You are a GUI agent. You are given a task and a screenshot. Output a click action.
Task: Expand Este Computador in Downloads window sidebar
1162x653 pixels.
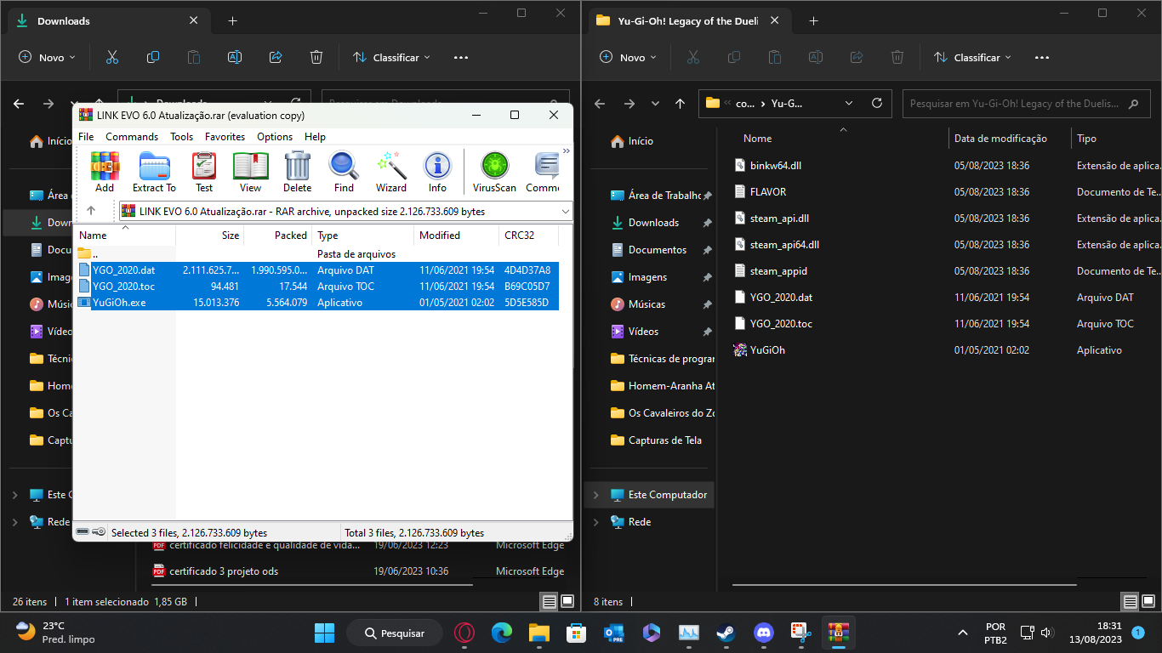coord(14,495)
